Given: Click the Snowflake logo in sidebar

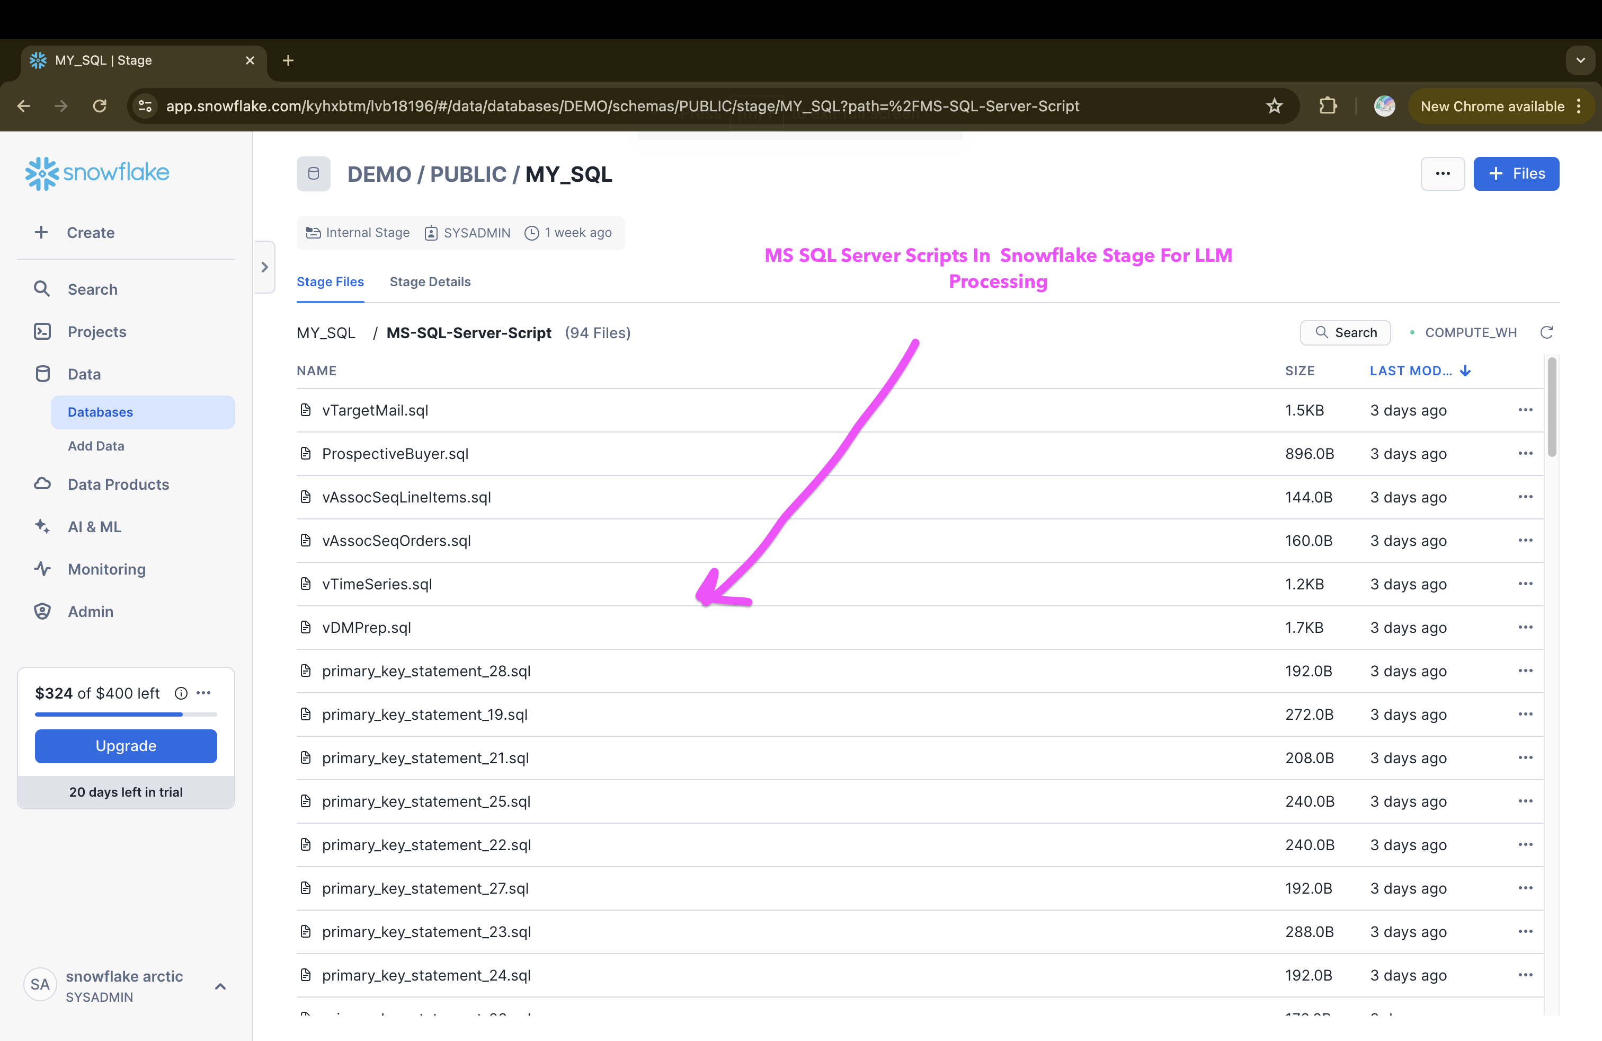Looking at the screenshot, I should coord(97,173).
